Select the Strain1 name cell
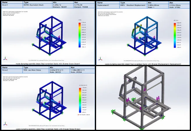191x131 pixels. tap(12, 6)
